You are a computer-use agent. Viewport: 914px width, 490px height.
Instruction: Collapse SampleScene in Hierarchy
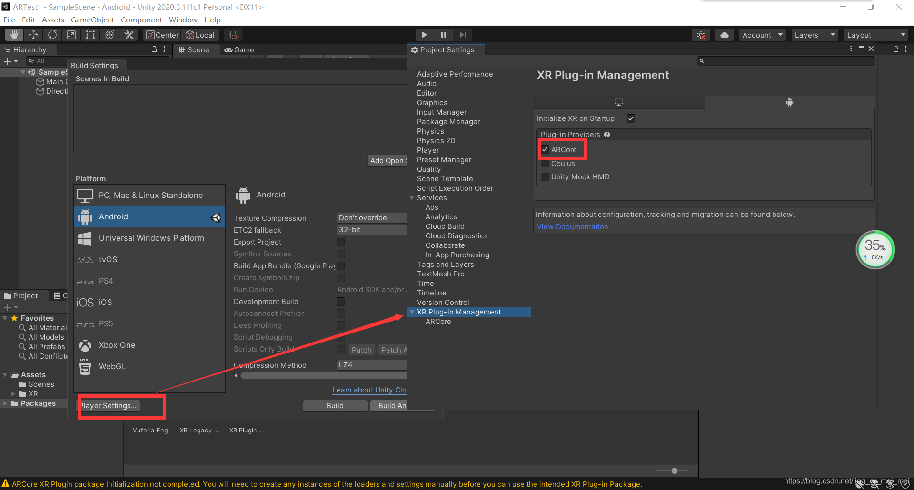(x=23, y=72)
